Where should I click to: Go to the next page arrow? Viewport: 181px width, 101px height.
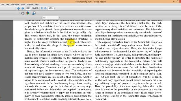23,8
